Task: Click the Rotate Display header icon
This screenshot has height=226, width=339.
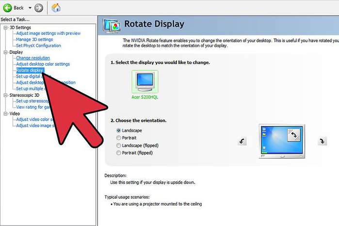Action: (x=112, y=25)
